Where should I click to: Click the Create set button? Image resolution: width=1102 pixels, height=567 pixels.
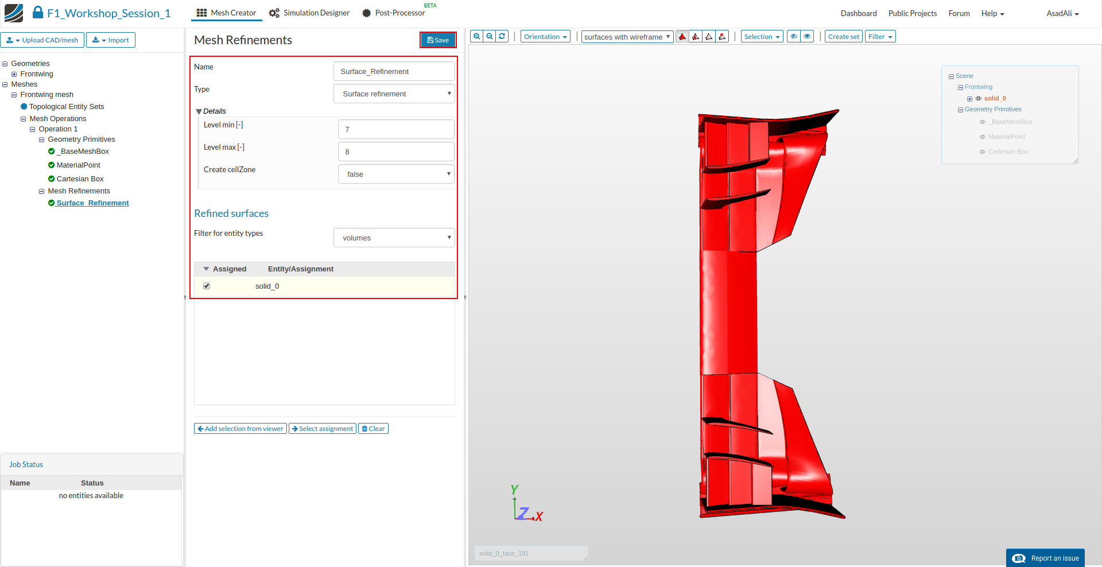(x=843, y=36)
